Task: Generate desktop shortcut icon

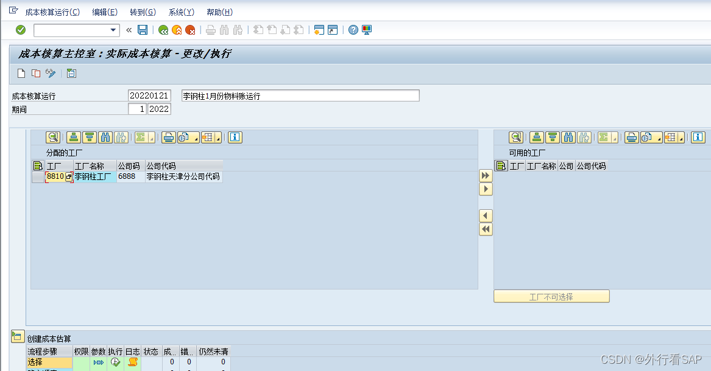Action: pyautogui.click(x=333, y=30)
